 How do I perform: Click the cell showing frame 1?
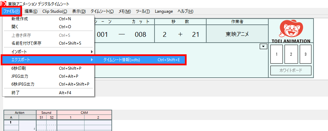click(11, 122)
